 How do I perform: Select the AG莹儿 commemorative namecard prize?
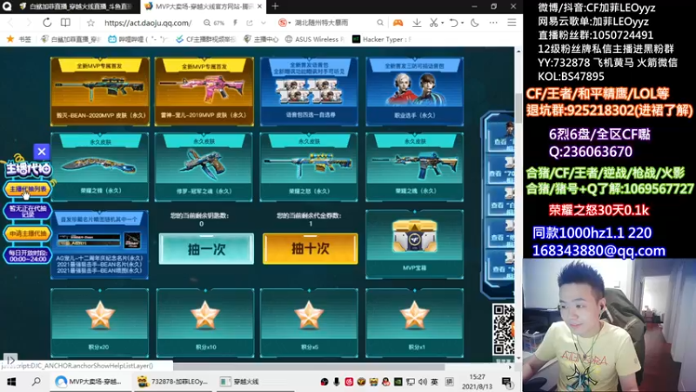click(x=100, y=245)
